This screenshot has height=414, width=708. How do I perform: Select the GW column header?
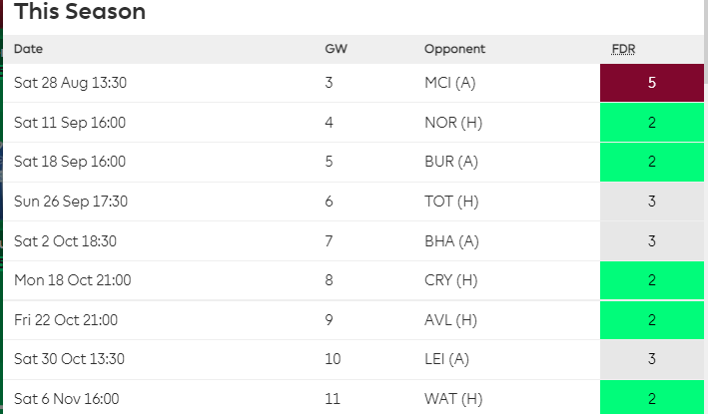336,49
